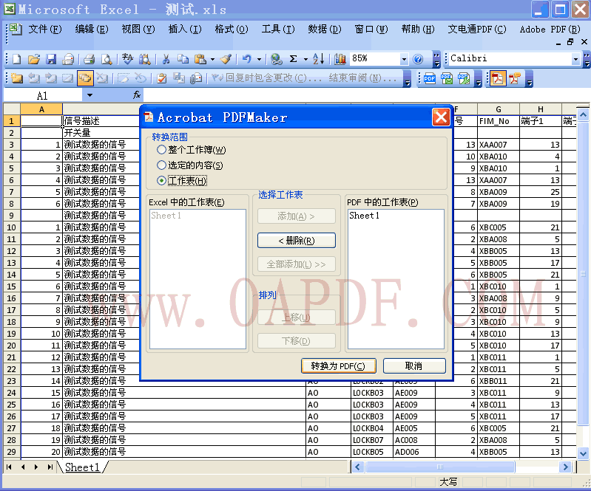The image size is (591, 491).
Task: Click the Paste clipboard icon
Action: click(x=200, y=59)
